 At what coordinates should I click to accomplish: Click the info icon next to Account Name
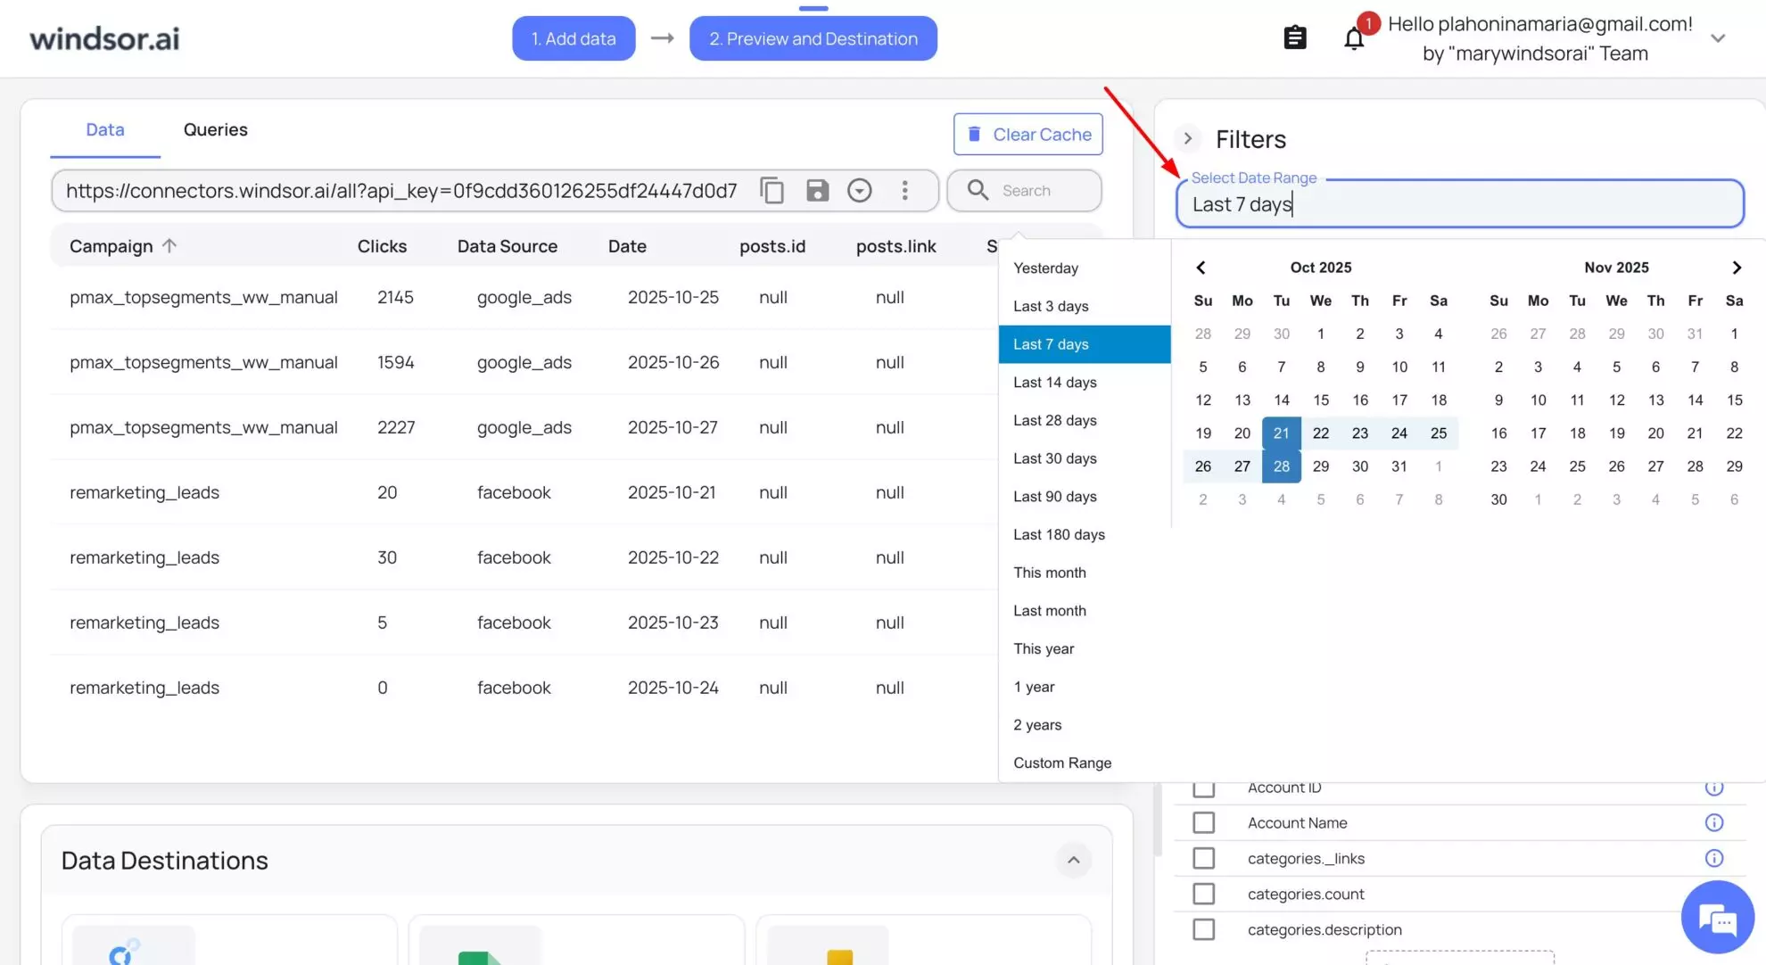point(1713,822)
